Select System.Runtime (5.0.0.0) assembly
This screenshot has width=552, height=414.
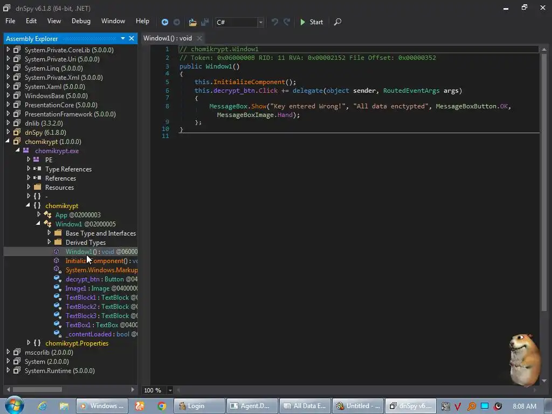[59, 371]
